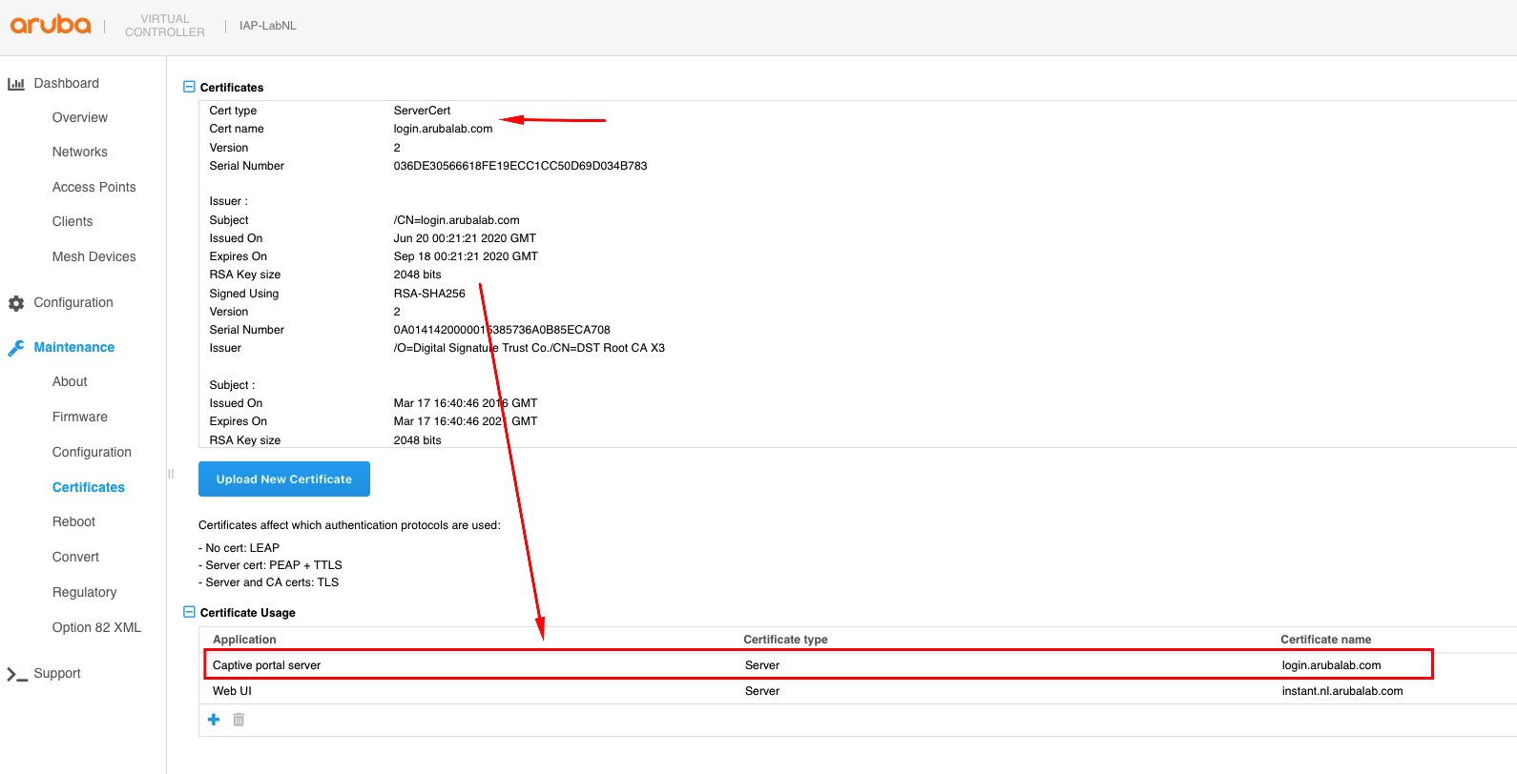The height and width of the screenshot is (774, 1517).
Task: Click the Cert name value login.arubalab.com
Action: point(444,129)
